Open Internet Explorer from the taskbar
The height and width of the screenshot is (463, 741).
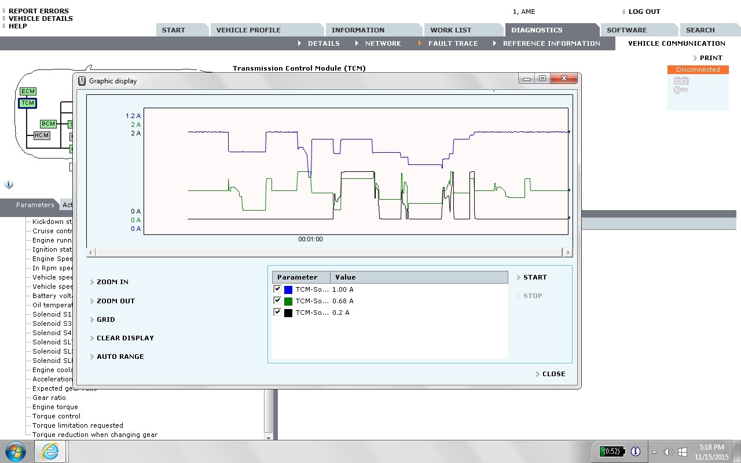(x=50, y=451)
